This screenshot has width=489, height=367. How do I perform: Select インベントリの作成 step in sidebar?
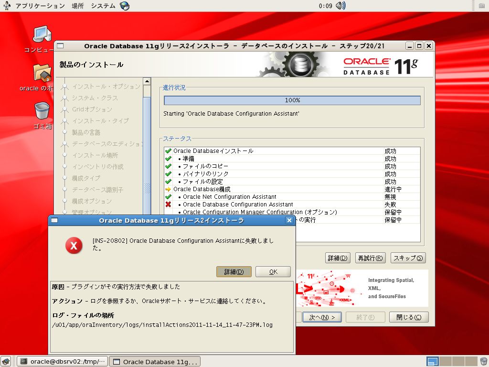(98, 167)
